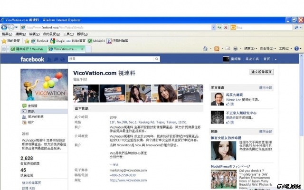Screen dimensions: 304x190
Task: Open recent pages dropdown beside Forward button
Action: [16, 28]
